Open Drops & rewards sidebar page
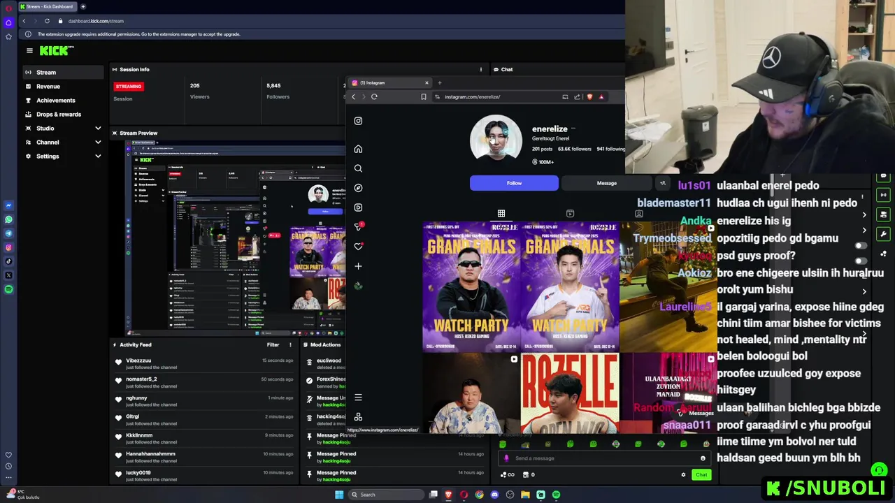 [x=63, y=114]
